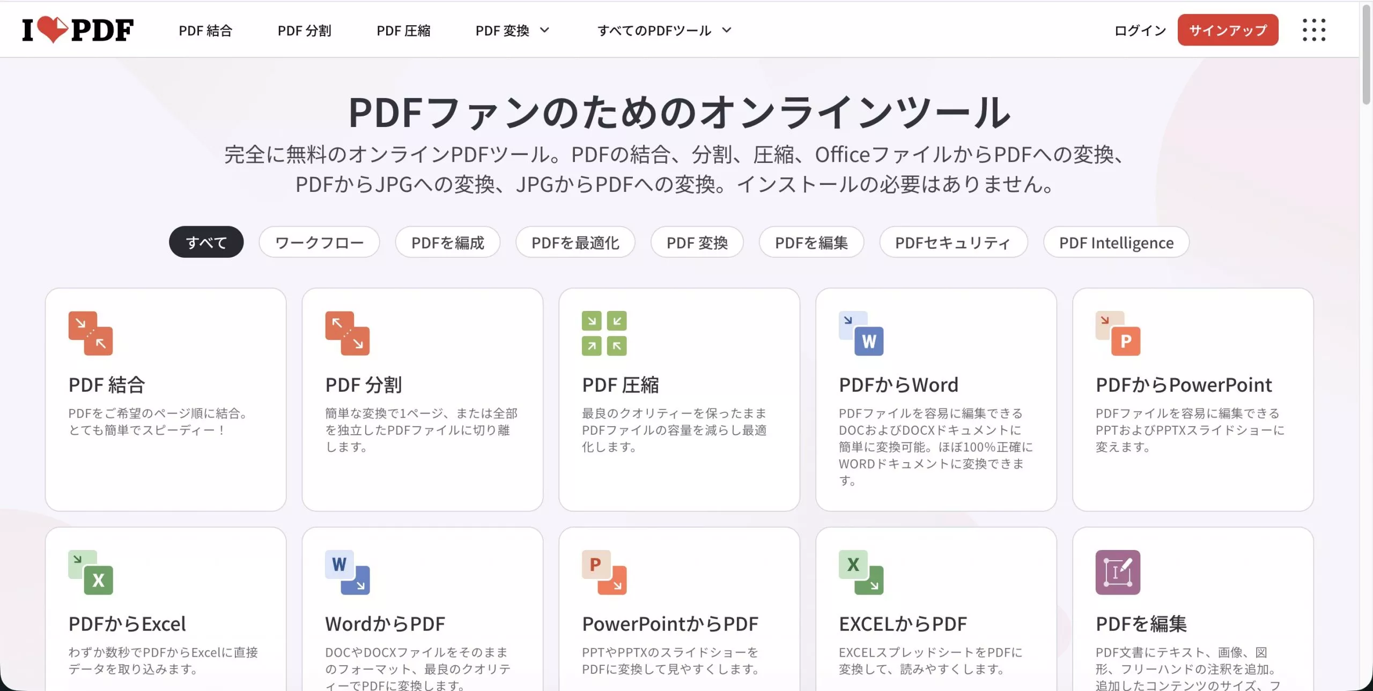The height and width of the screenshot is (691, 1373).
Task: Click the PowerPointからPDF icon
Action: (604, 572)
